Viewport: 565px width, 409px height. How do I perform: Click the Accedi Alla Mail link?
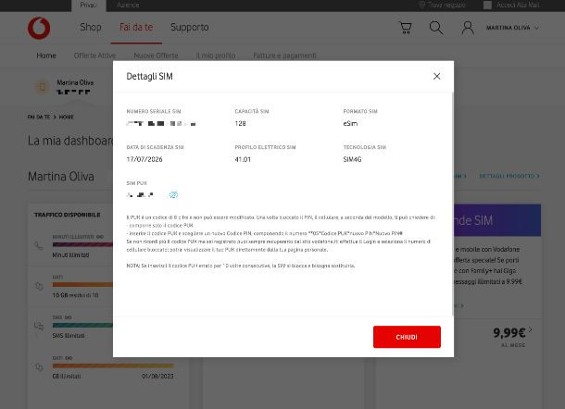point(518,5)
